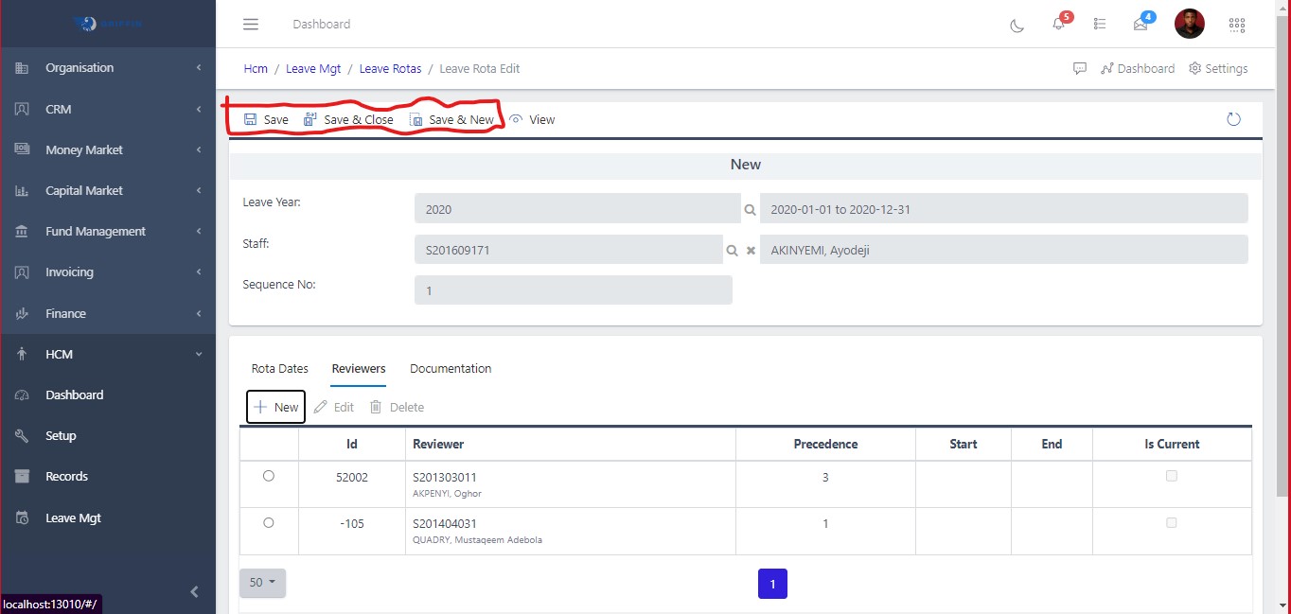Toggle Is Current checkbox for AKPENYI, Oghor

click(x=1172, y=476)
